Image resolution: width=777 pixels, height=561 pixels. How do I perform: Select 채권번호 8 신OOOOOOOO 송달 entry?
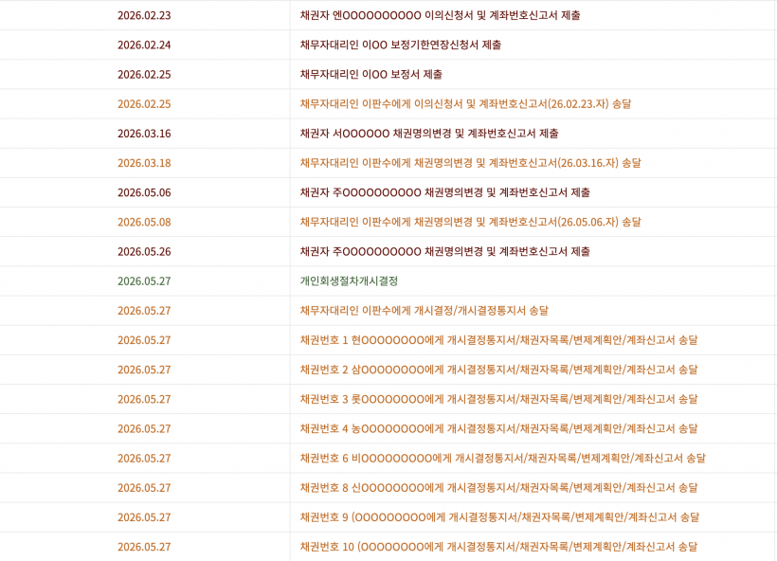(x=498, y=488)
